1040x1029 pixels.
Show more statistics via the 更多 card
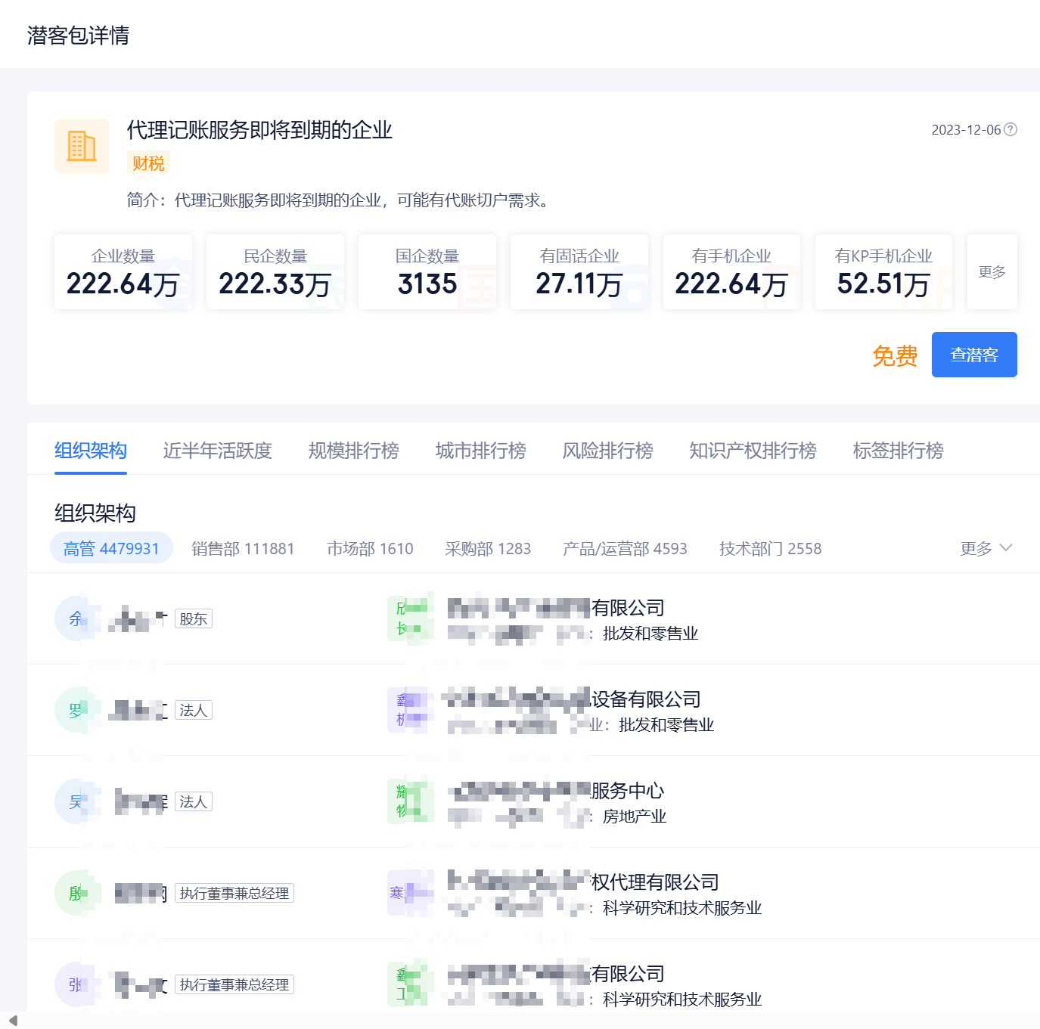[x=992, y=271]
